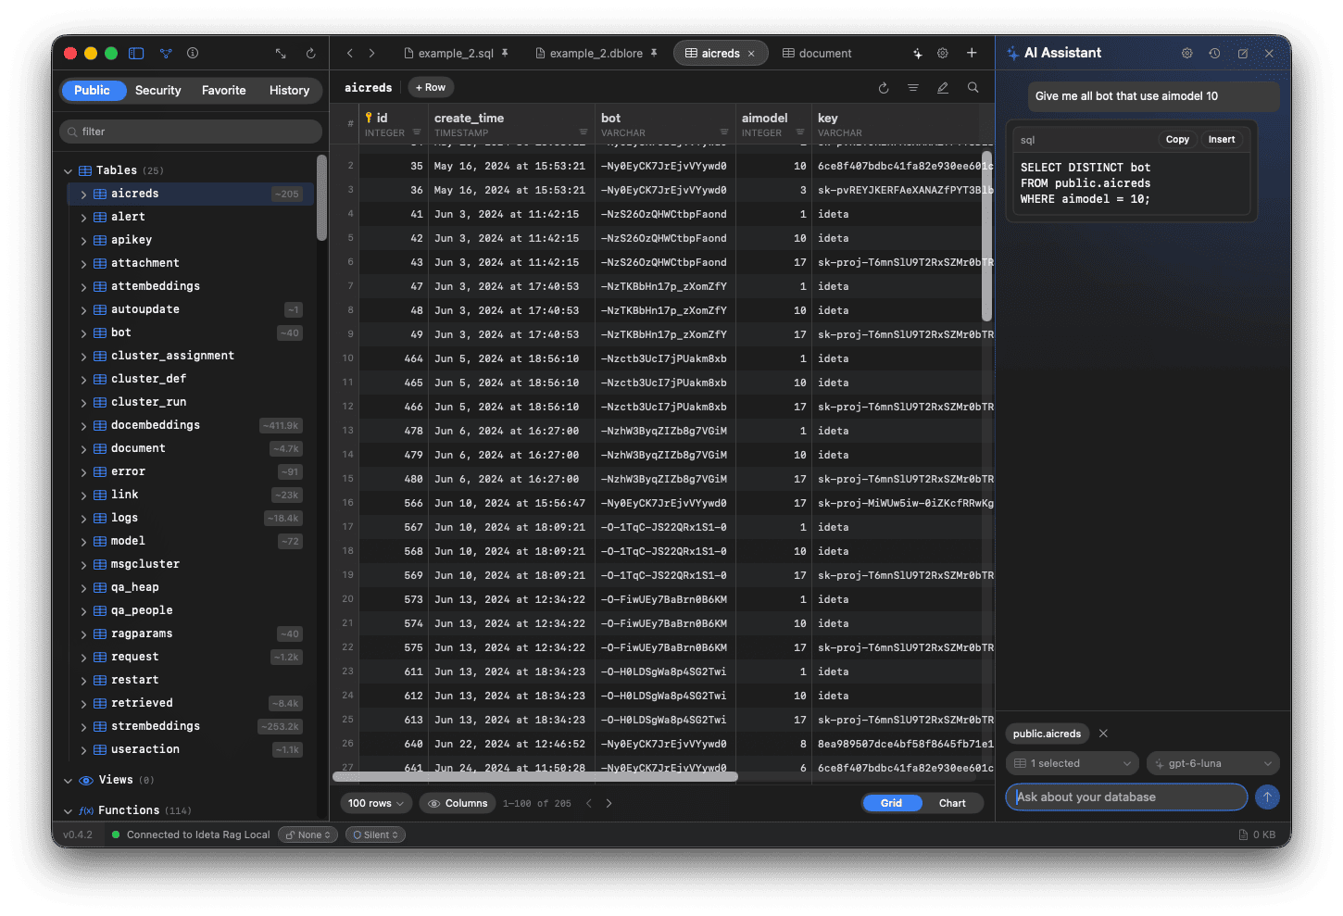Click the Ask about your database field
This screenshot has height=916, width=1343.
(1126, 797)
